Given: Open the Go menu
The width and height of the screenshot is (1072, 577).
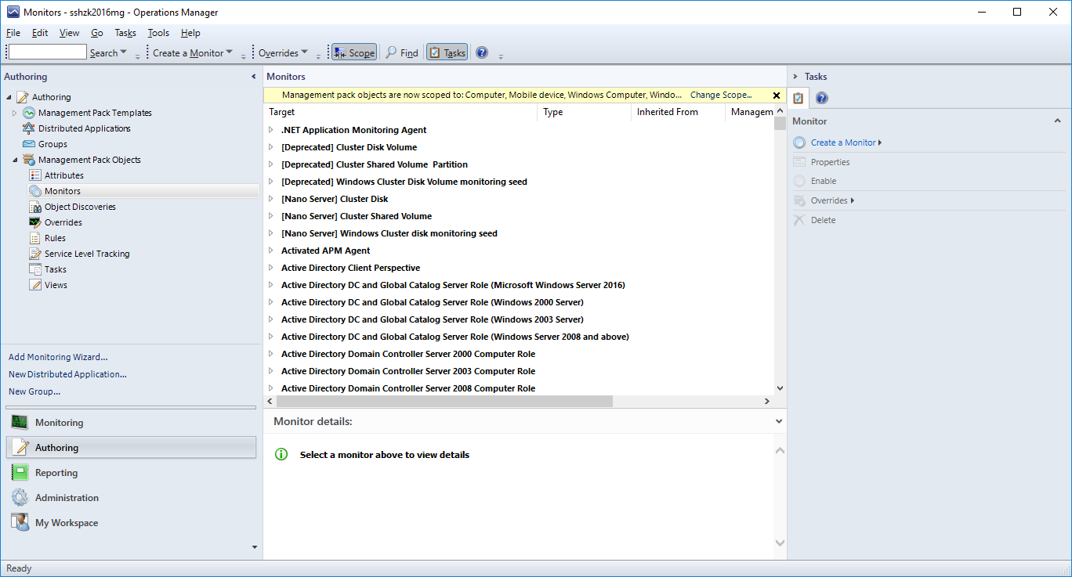Looking at the screenshot, I should click(x=97, y=33).
